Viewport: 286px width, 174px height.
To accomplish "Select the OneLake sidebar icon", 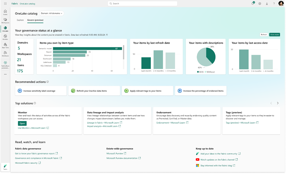I will [5, 29].
